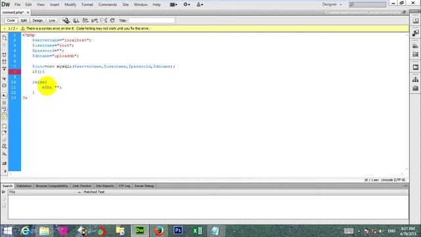This screenshot has width=421, height=237.
Task: Switch to the Server Debug tab
Action: [144, 186]
